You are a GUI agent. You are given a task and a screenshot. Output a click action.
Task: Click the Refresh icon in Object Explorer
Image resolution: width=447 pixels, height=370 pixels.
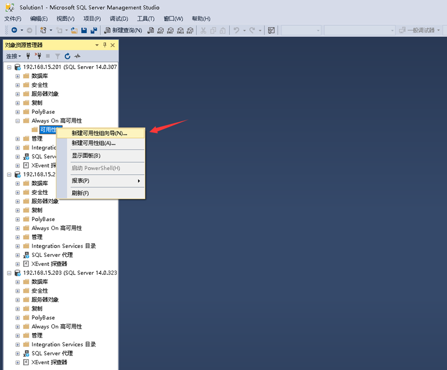coord(67,56)
